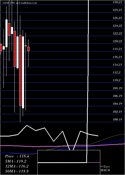Click the 102.18 price axis label
125x175 pixels.
(x=117, y=111)
